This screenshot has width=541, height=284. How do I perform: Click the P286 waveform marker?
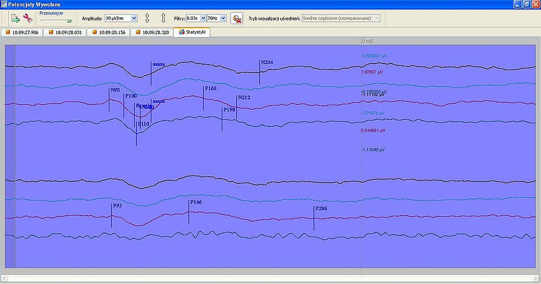click(x=321, y=209)
